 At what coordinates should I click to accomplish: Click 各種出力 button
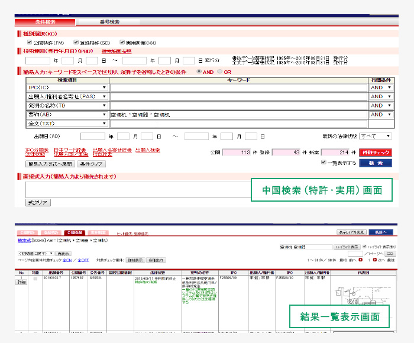click(156, 260)
